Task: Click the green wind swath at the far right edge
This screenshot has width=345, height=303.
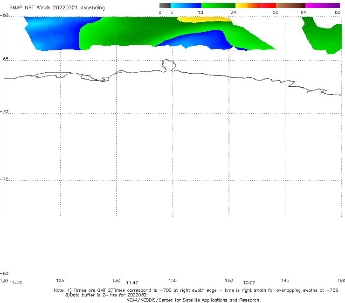Action: point(324,37)
